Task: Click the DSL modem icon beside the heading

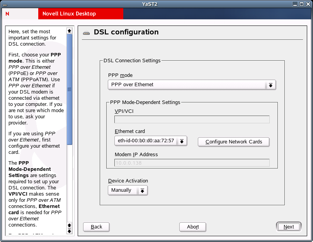Action: [86, 33]
